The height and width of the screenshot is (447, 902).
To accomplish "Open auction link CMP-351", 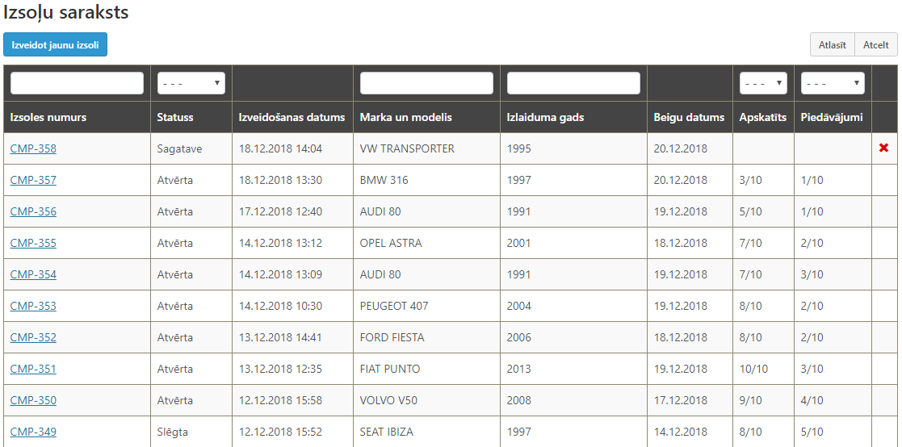I will (x=33, y=369).
